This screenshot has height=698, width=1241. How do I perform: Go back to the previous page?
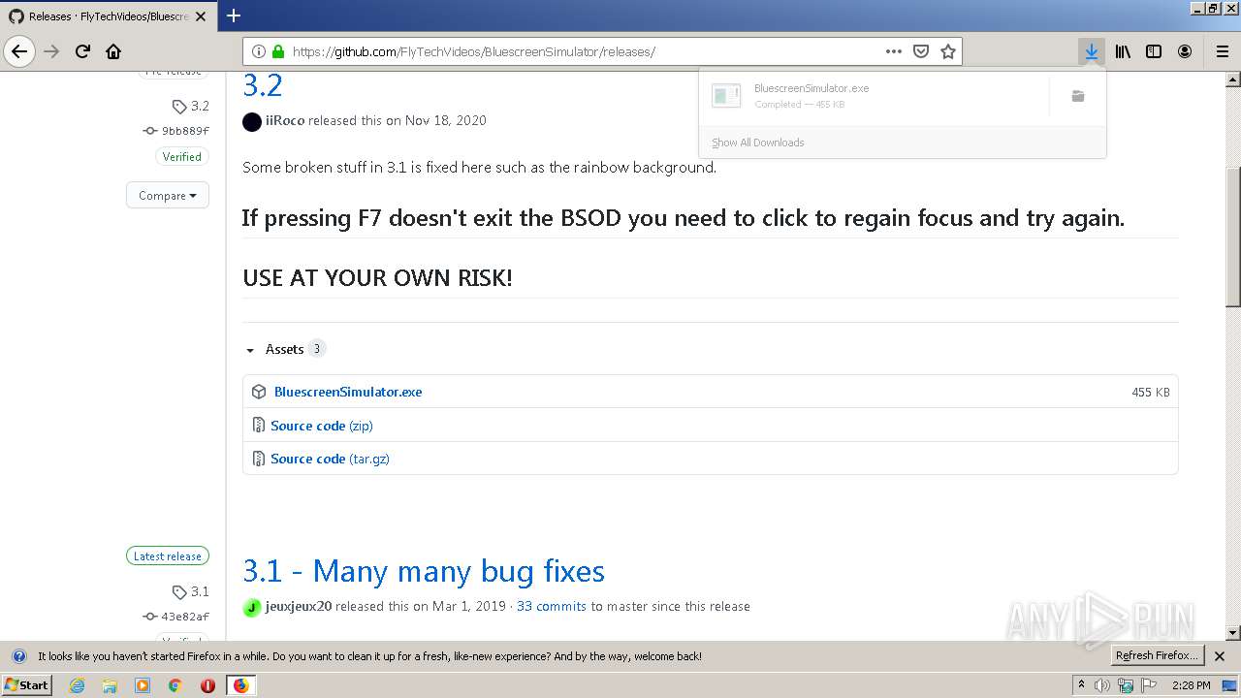pyautogui.click(x=19, y=51)
